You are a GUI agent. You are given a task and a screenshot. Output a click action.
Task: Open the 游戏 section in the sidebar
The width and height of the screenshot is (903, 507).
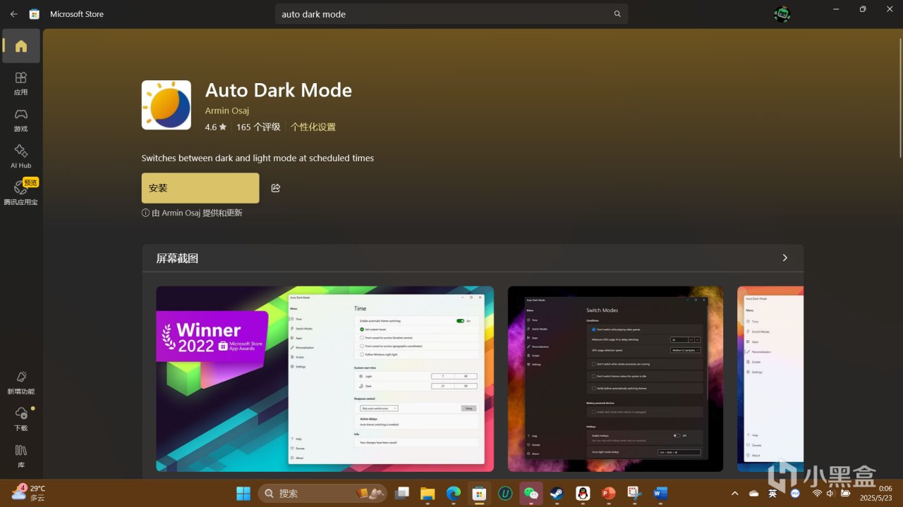pos(21,120)
